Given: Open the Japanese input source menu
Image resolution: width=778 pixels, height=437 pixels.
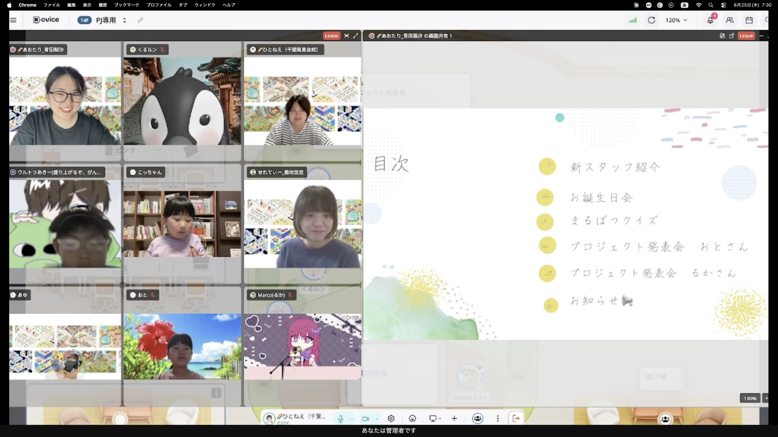Looking at the screenshot, I should [x=684, y=5].
